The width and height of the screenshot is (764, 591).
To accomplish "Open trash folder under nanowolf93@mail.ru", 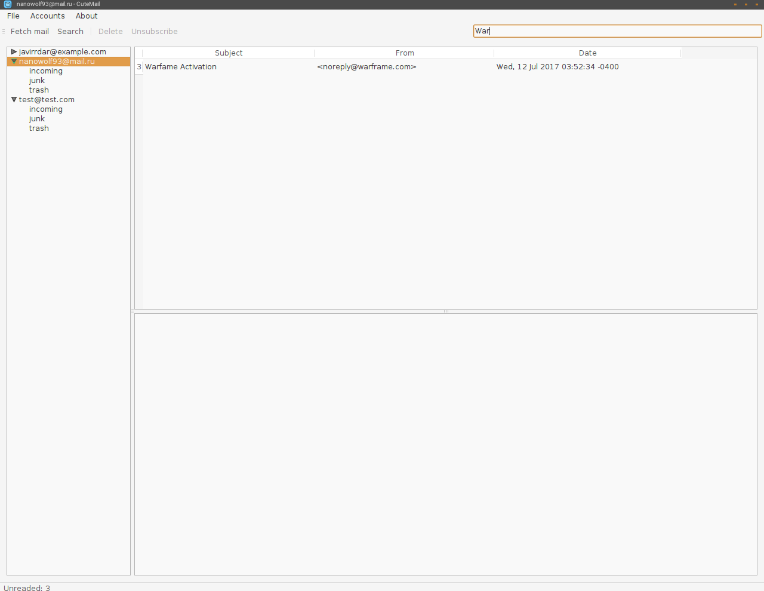I will pos(39,90).
